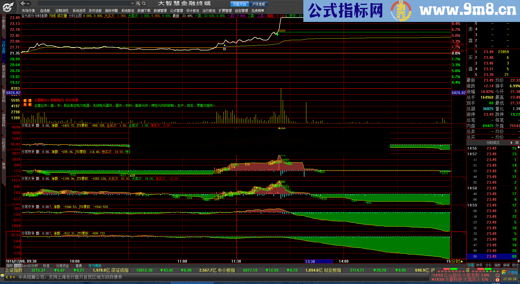Click the red table icon next to alert messages
Viewport: 520px width, 284px height.
click(x=498, y=275)
